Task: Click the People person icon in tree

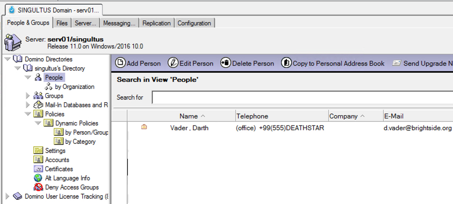Action: pyautogui.click(x=38, y=78)
